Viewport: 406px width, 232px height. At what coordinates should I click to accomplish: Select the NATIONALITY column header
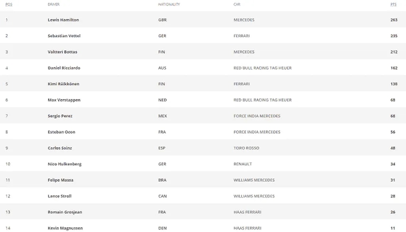coord(169,4)
